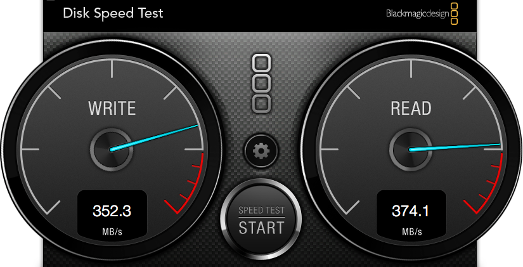Click the MB/s unit under write speed

[x=112, y=231]
